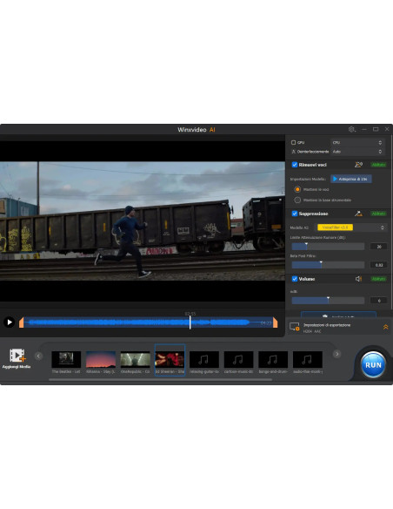Click the attenuation value field showing 26

coord(379,247)
